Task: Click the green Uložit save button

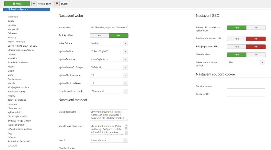Action: tap(17, 4)
